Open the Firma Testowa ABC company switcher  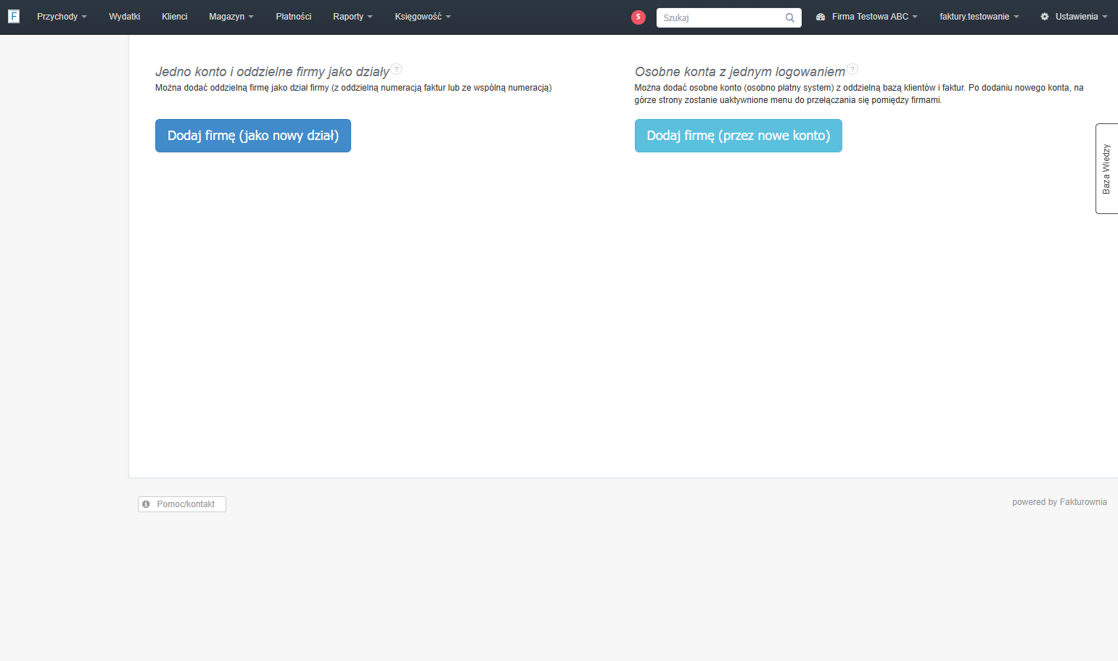click(867, 17)
